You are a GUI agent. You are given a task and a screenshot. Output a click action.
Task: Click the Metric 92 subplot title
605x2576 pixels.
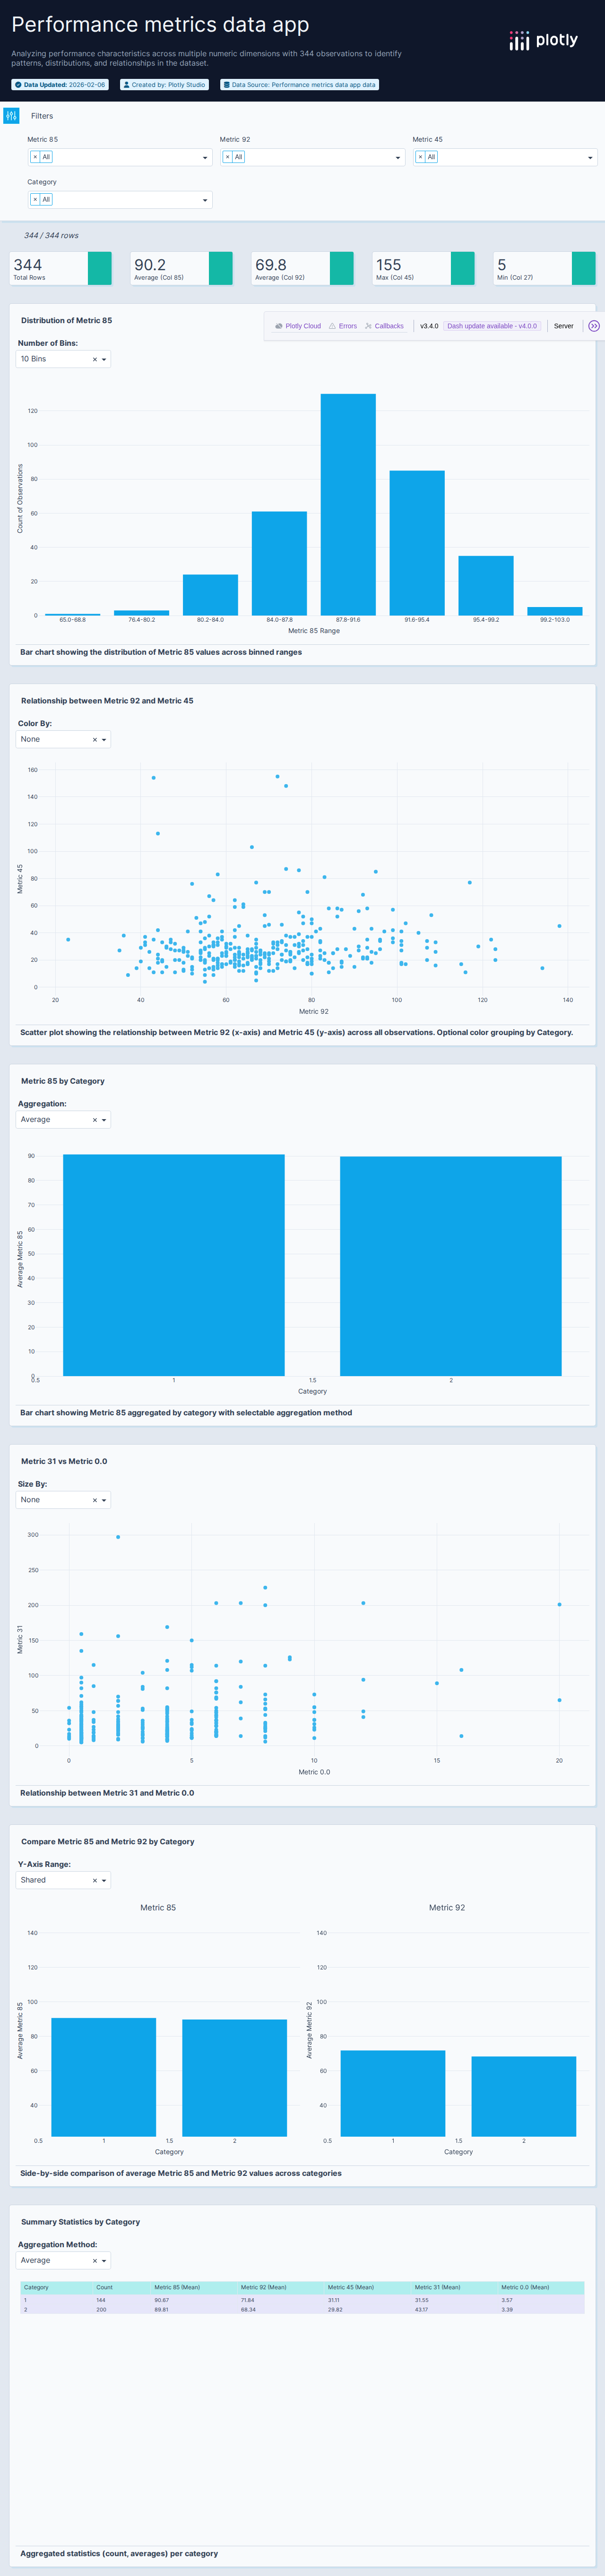pos(447,1908)
